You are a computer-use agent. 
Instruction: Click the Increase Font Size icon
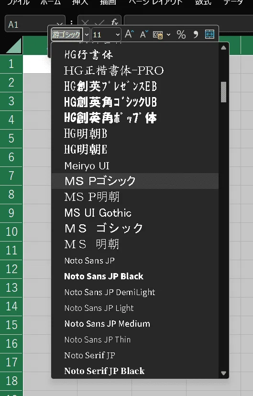pos(129,34)
